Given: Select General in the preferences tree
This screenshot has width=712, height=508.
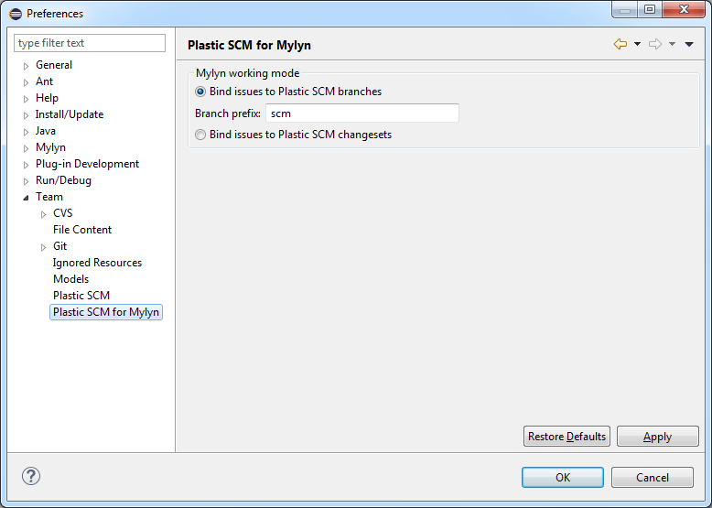Looking at the screenshot, I should click(x=54, y=65).
